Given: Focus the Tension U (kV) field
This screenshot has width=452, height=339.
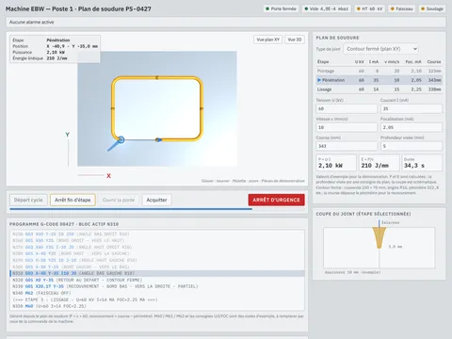Looking at the screenshot, I should [x=347, y=108].
